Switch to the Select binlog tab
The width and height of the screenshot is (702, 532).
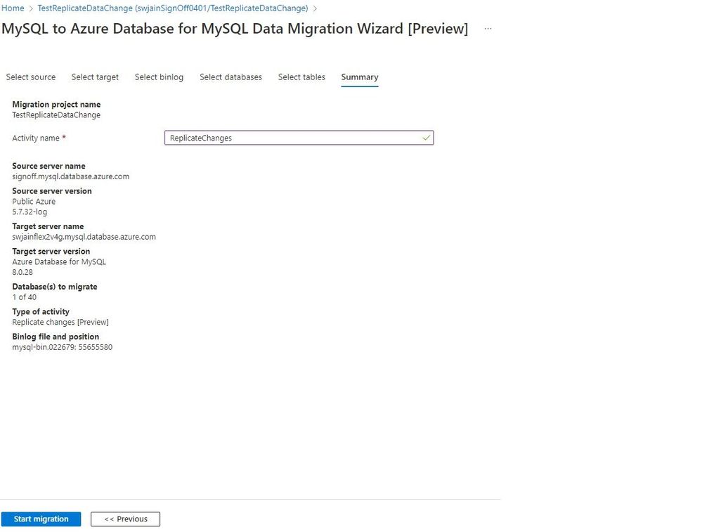[159, 77]
